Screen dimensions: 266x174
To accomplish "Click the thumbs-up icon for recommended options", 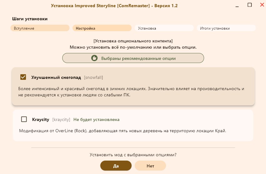I will coord(94,58).
